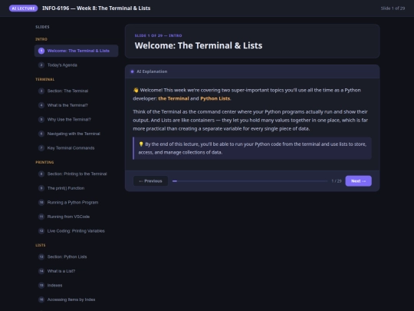Jump to Running from VSCode slide
The width and height of the screenshot is (414, 311).
[77, 217]
